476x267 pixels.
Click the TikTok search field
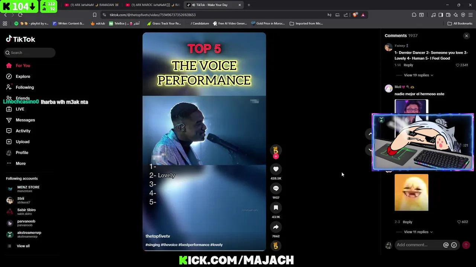30,53
